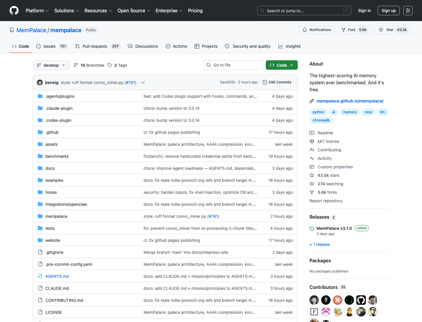The image size is (422, 322).
Task: Click the Sign in link
Action: click(x=364, y=11)
